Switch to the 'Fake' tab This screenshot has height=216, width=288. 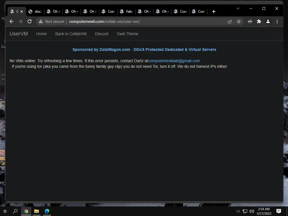126,11
